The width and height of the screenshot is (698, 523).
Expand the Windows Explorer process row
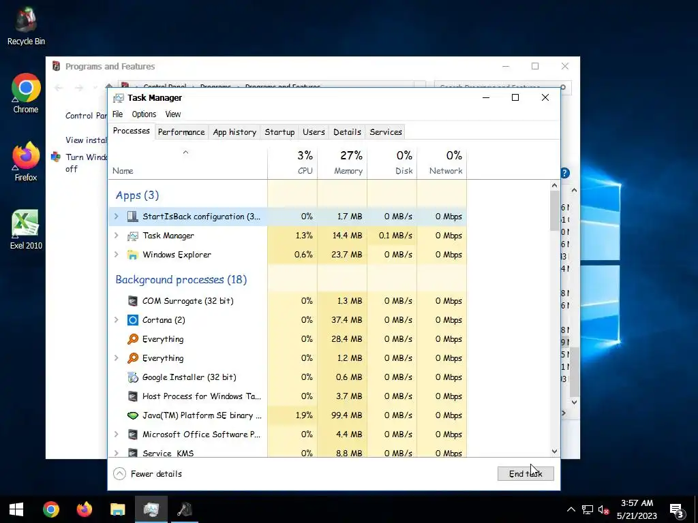117,255
